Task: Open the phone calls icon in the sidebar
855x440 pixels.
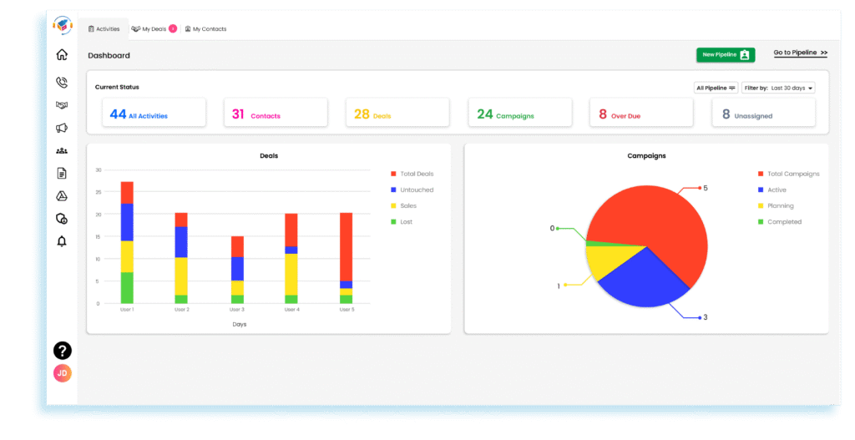Action: pos(62,83)
